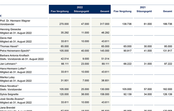Click the name 'Marika Lulay'
Image resolution: width=174 pixels, height=111 pixels.
pyautogui.click(x=7, y=77)
